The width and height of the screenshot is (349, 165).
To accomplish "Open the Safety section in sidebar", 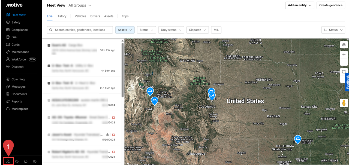I will click(16, 22).
